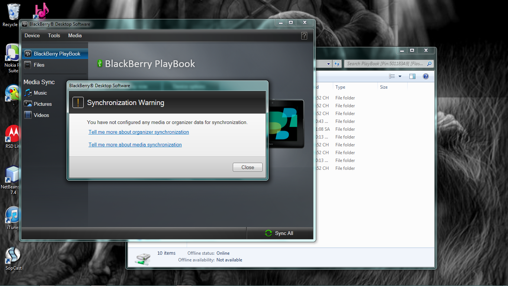Click the warning exclamation icon in the dialog
The image size is (508, 286).
coord(78,102)
